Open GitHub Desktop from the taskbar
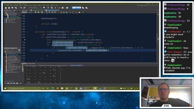 [105, 88]
